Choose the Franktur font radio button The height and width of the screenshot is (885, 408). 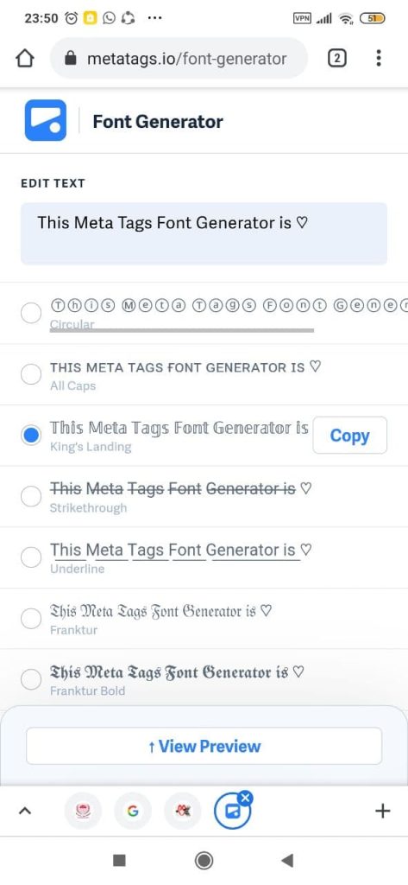pyautogui.click(x=31, y=619)
